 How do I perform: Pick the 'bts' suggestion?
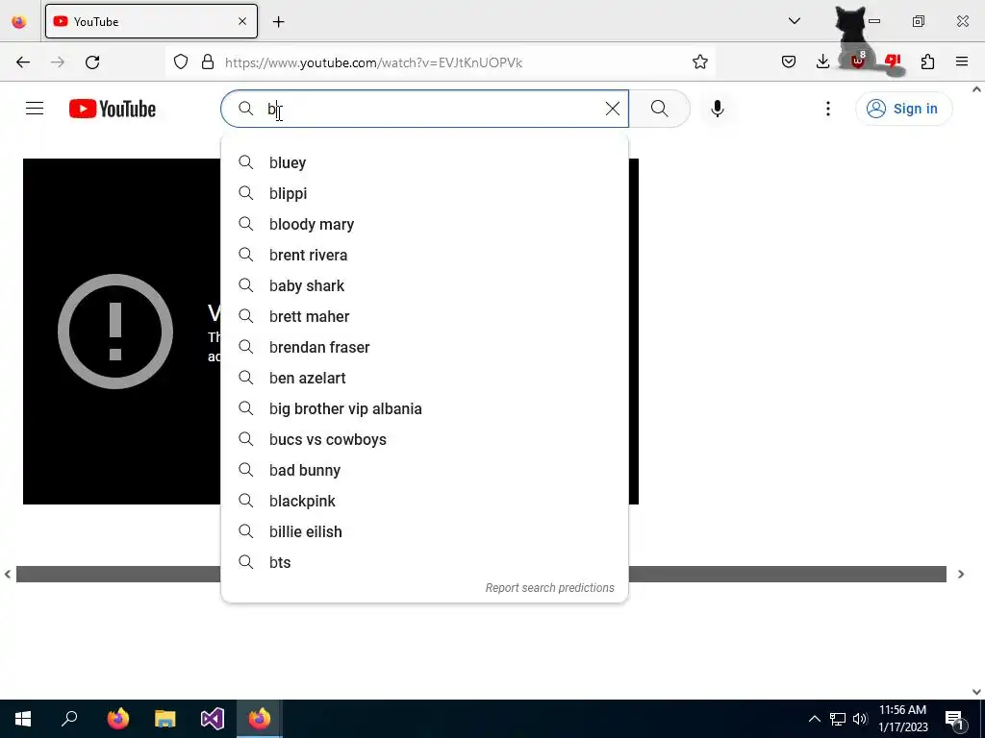pos(424,562)
